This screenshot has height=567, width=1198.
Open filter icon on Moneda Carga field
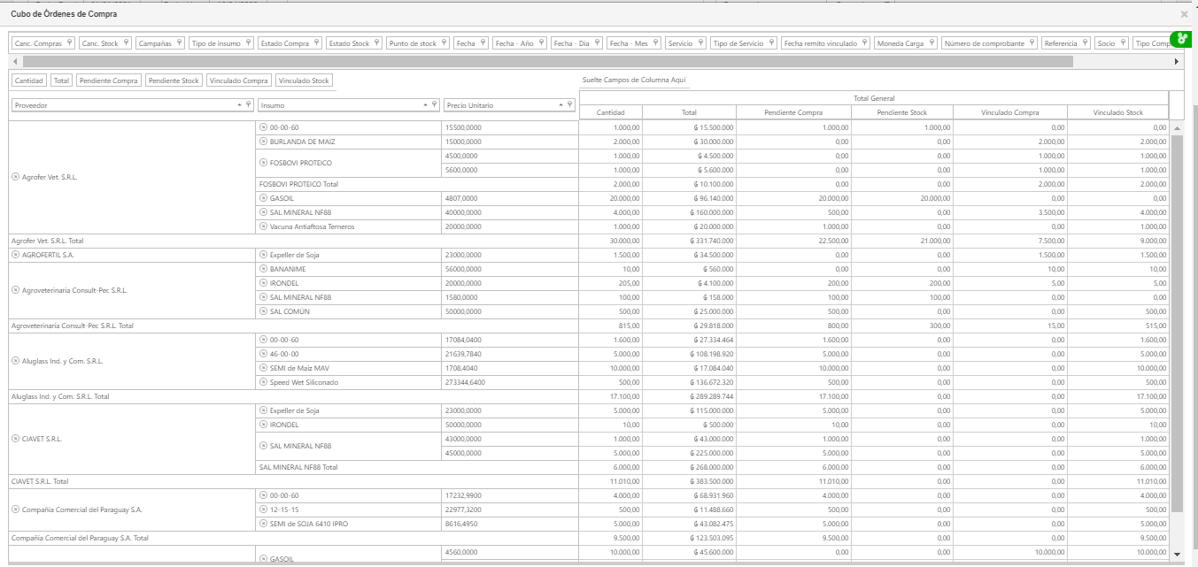point(930,42)
